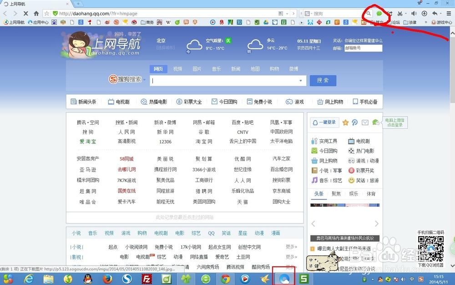
Task: Switch to Chrome in the taskbar
Action: pos(225,279)
